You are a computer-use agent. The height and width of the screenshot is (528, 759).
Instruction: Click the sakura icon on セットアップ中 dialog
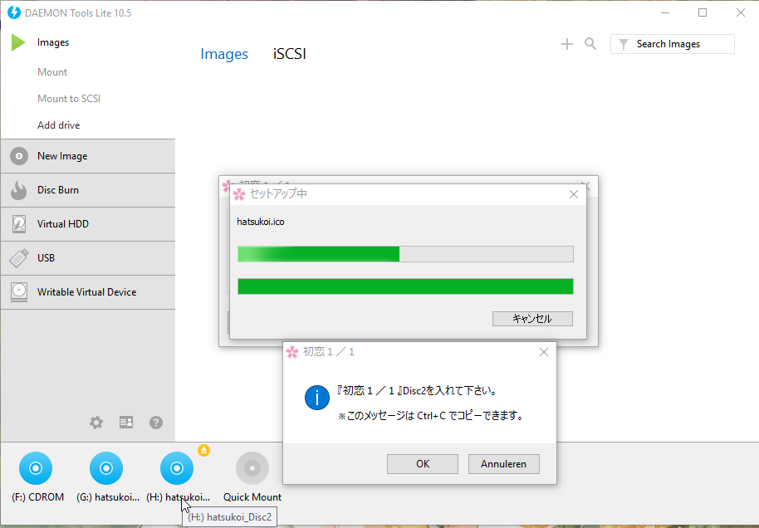[239, 194]
